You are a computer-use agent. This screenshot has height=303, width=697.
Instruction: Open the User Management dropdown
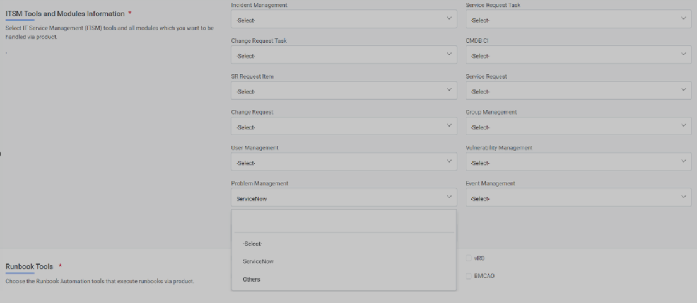point(343,163)
